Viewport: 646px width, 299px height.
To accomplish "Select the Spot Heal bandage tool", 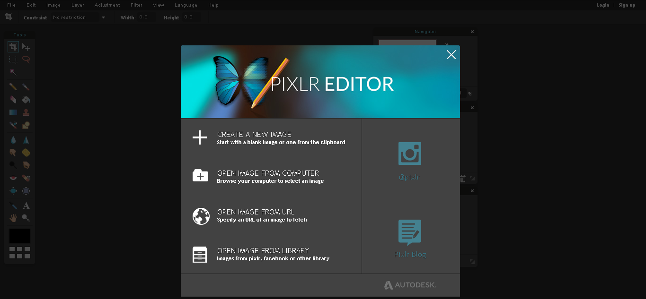I will (26, 178).
